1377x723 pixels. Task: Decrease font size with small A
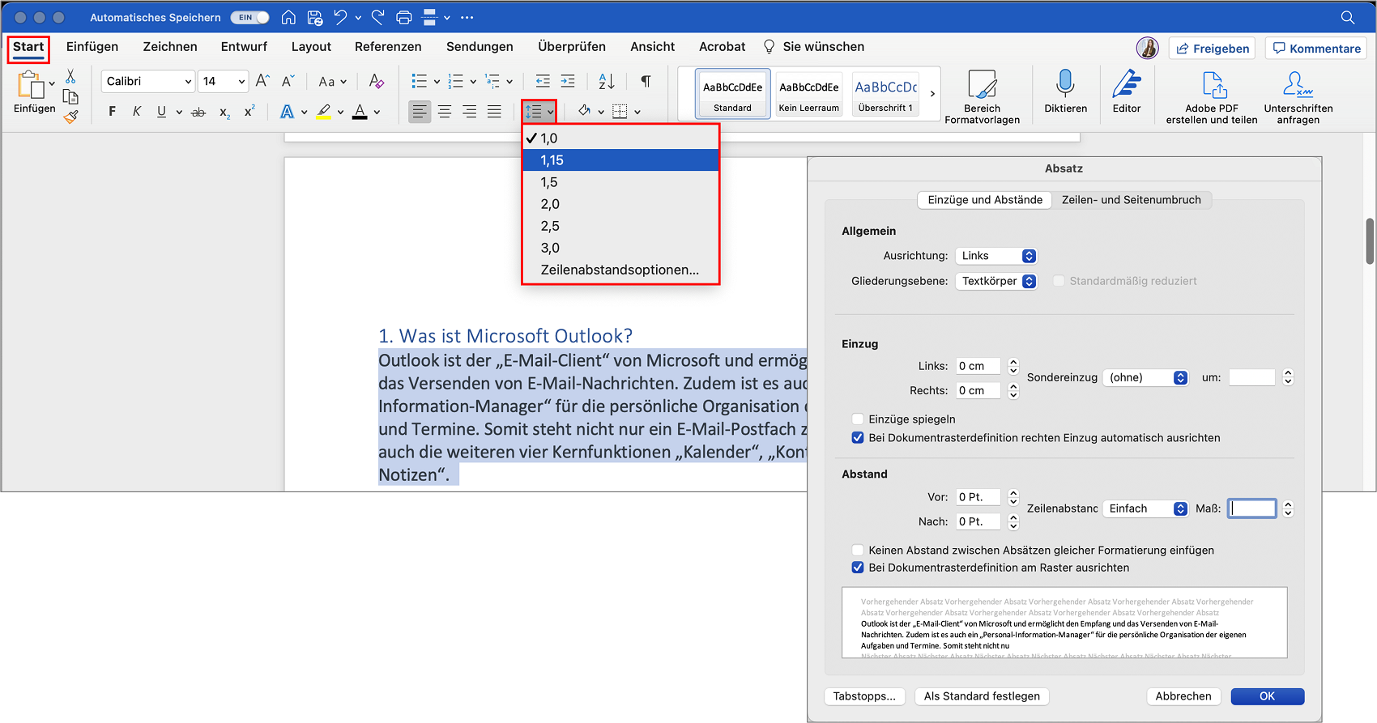tap(288, 81)
